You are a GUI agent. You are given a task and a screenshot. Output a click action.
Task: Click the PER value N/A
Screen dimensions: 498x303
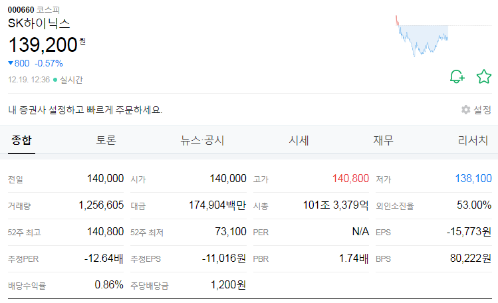click(360, 232)
